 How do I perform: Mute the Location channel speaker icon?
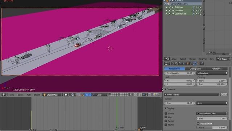tap(197, 11)
